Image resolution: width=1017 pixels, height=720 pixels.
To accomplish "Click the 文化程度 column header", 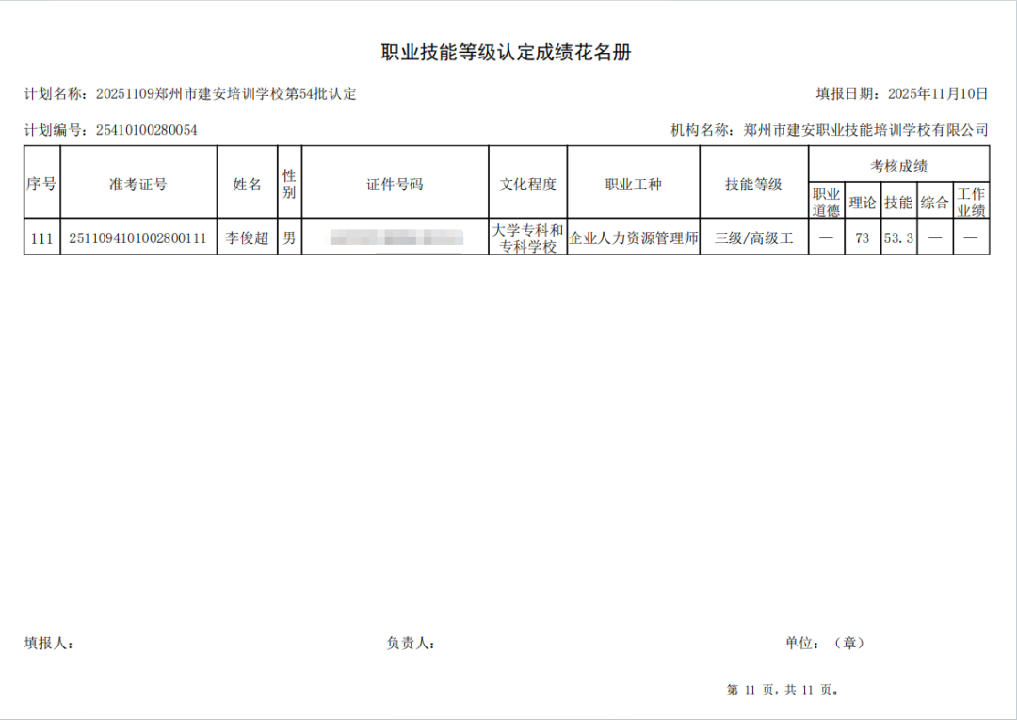I will pyautogui.click(x=527, y=185).
